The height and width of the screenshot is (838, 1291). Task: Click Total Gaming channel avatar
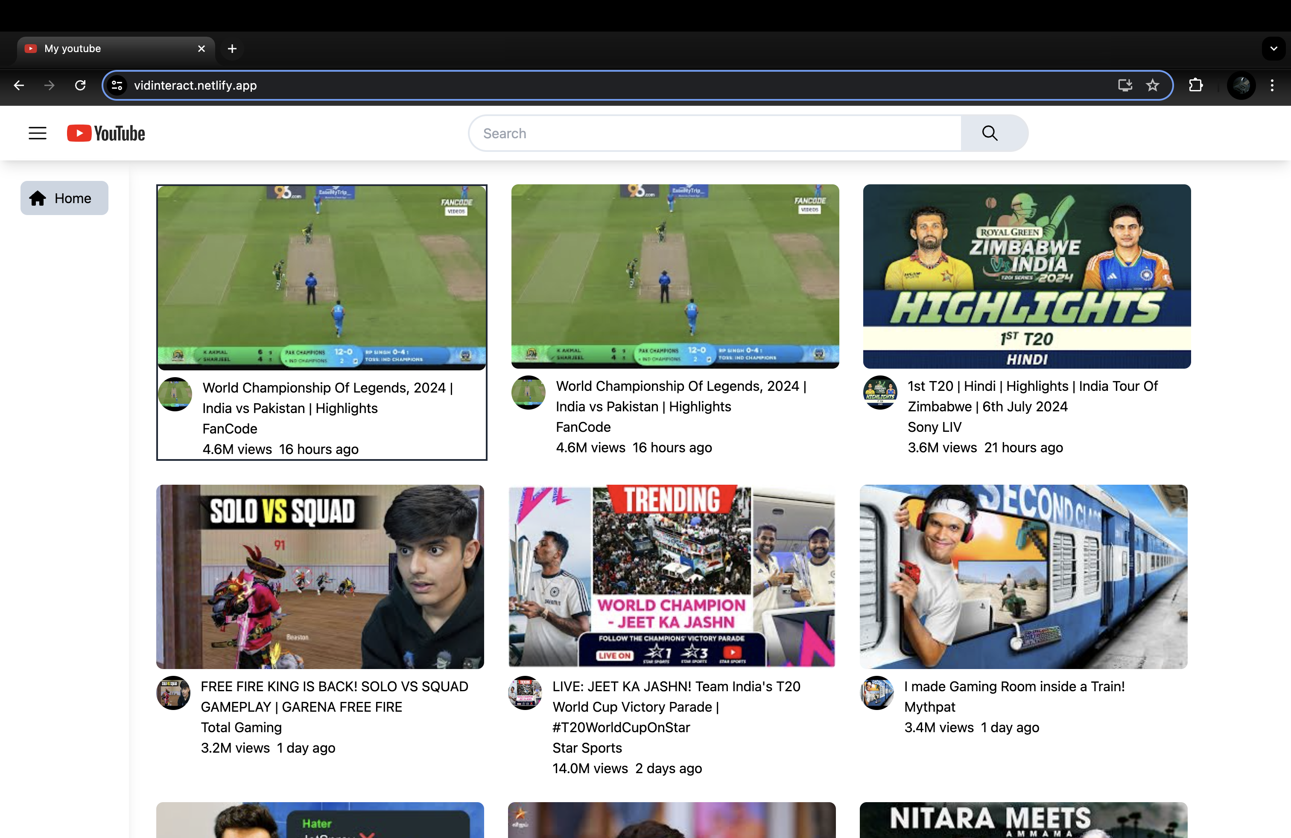pyautogui.click(x=173, y=693)
